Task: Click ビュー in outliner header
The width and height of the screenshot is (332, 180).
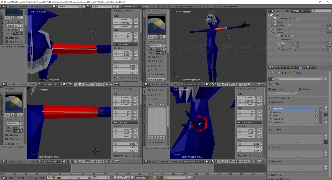Action: (x=278, y=11)
